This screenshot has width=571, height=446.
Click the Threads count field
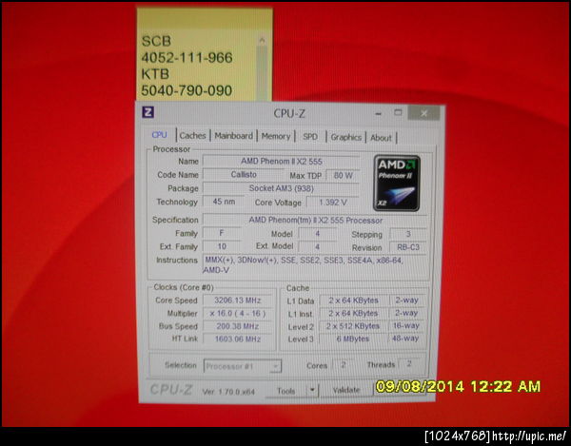click(x=409, y=363)
